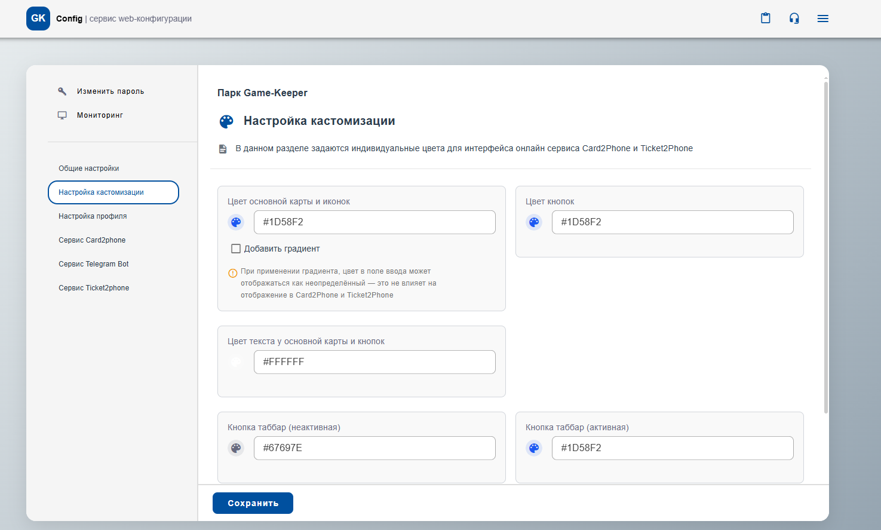Screen dimensions: 881x530
Task: Open the hamburger menu icon
Action: [x=822, y=19]
